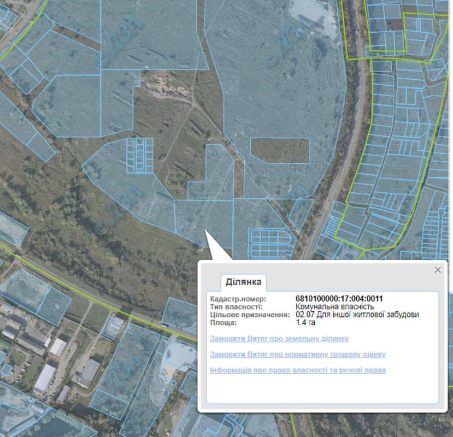
Task: Open Інформація про право власності link
Action: pyautogui.click(x=298, y=370)
